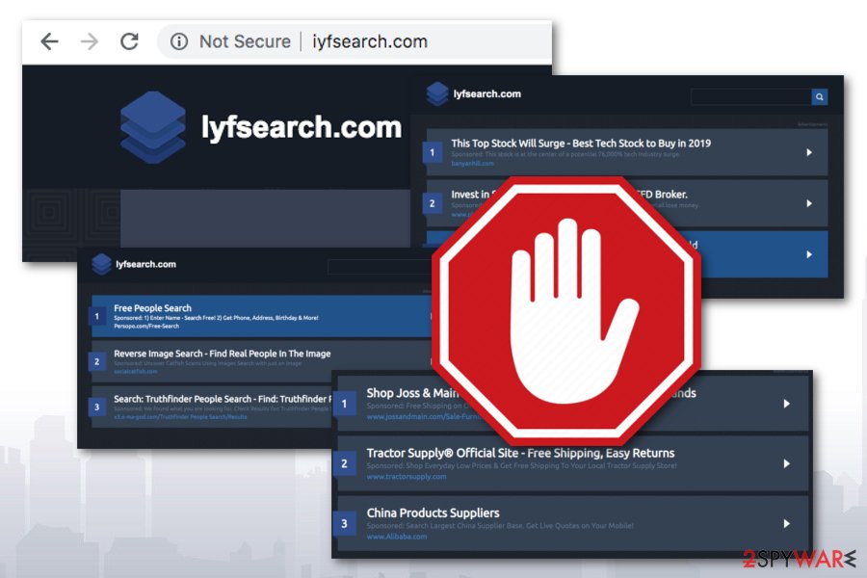Expand arrow on Tractor Supply row
867x578 pixels.
[786, 463]
